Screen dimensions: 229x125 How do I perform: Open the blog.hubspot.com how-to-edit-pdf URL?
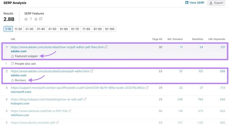coord(47,99)
